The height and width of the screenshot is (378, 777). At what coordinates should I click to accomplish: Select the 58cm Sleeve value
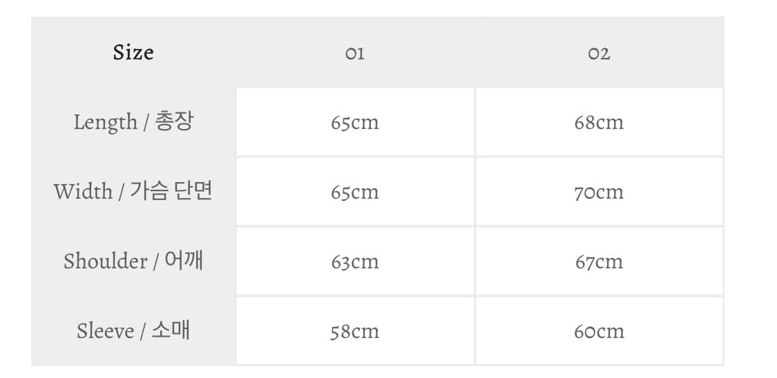[x=355, y=332]
